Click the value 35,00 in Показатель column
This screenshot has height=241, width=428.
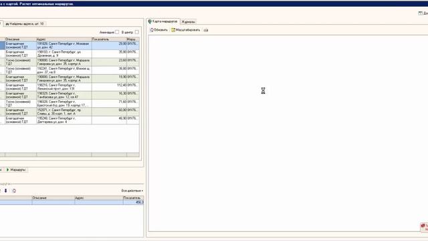122,52
